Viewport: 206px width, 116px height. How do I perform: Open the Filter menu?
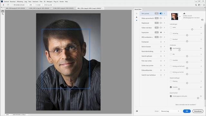[x=41, y=2]
